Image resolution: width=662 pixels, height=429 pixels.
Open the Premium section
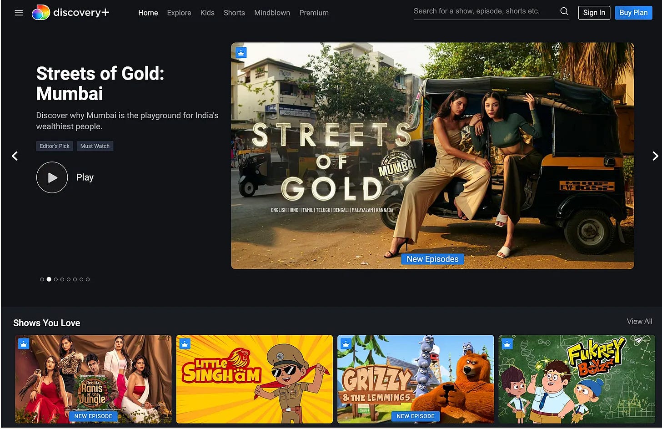tap(314, 13)
